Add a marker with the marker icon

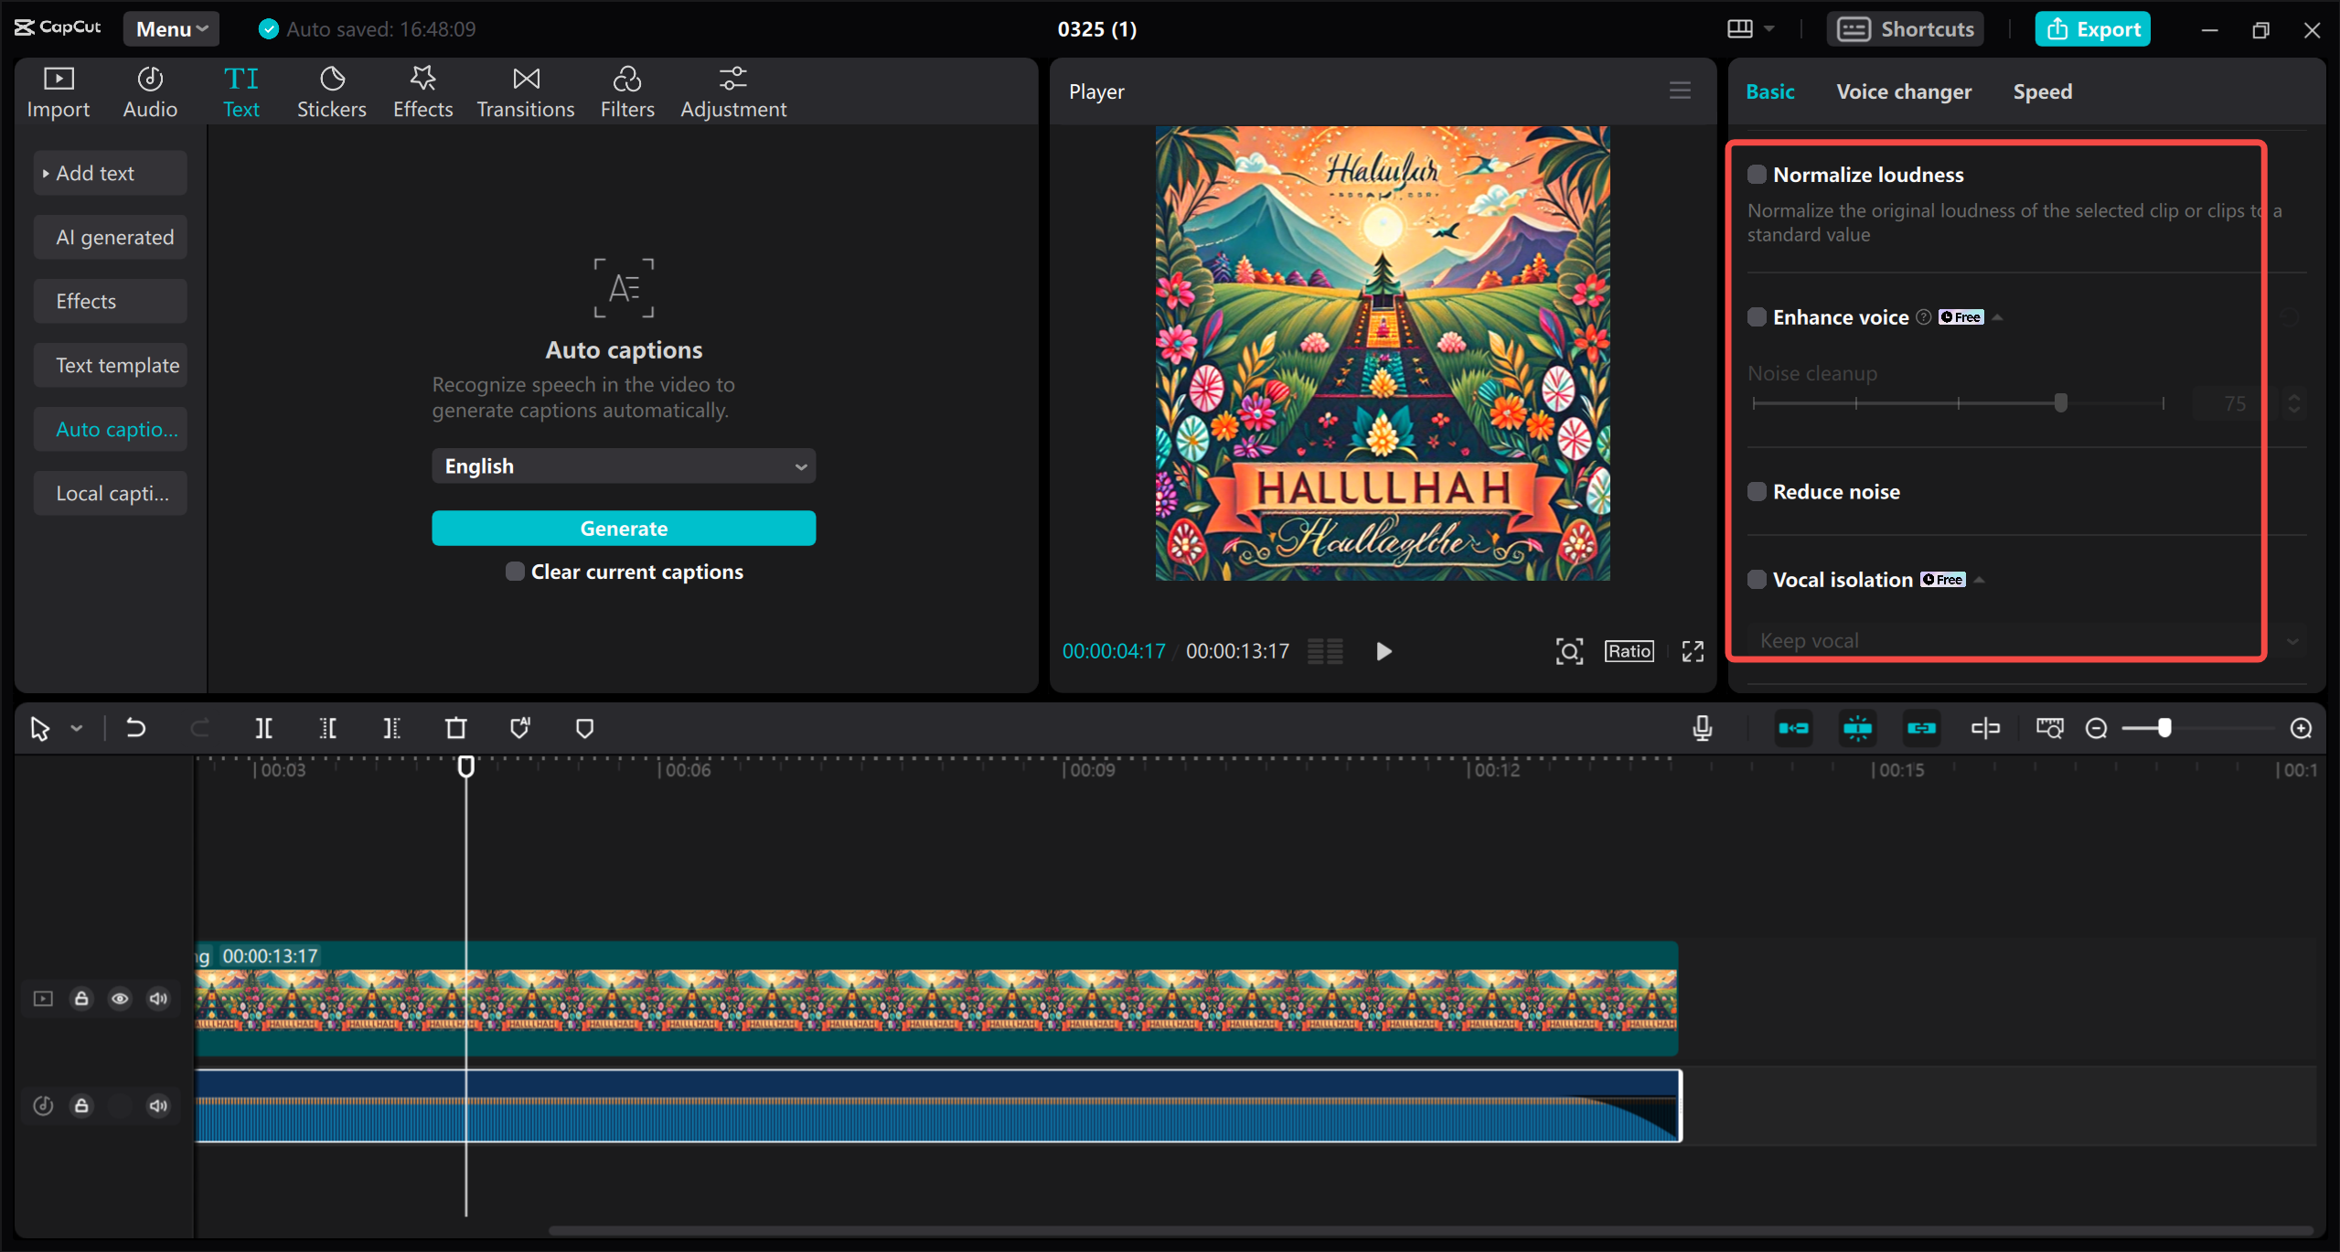click(584, 728)
